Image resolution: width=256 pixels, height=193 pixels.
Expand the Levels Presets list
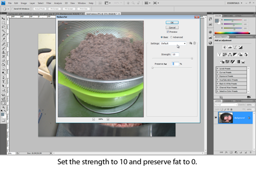pyautogui.click(x=231, y=69)
